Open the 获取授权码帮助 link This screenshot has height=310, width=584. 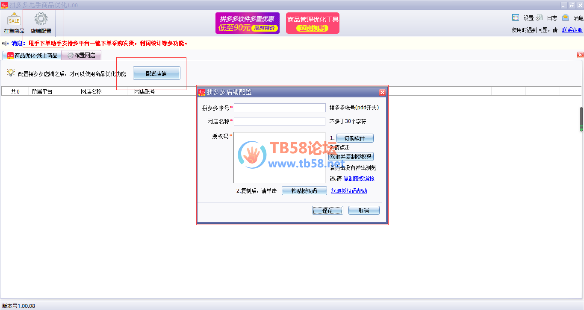coord(349,191)
